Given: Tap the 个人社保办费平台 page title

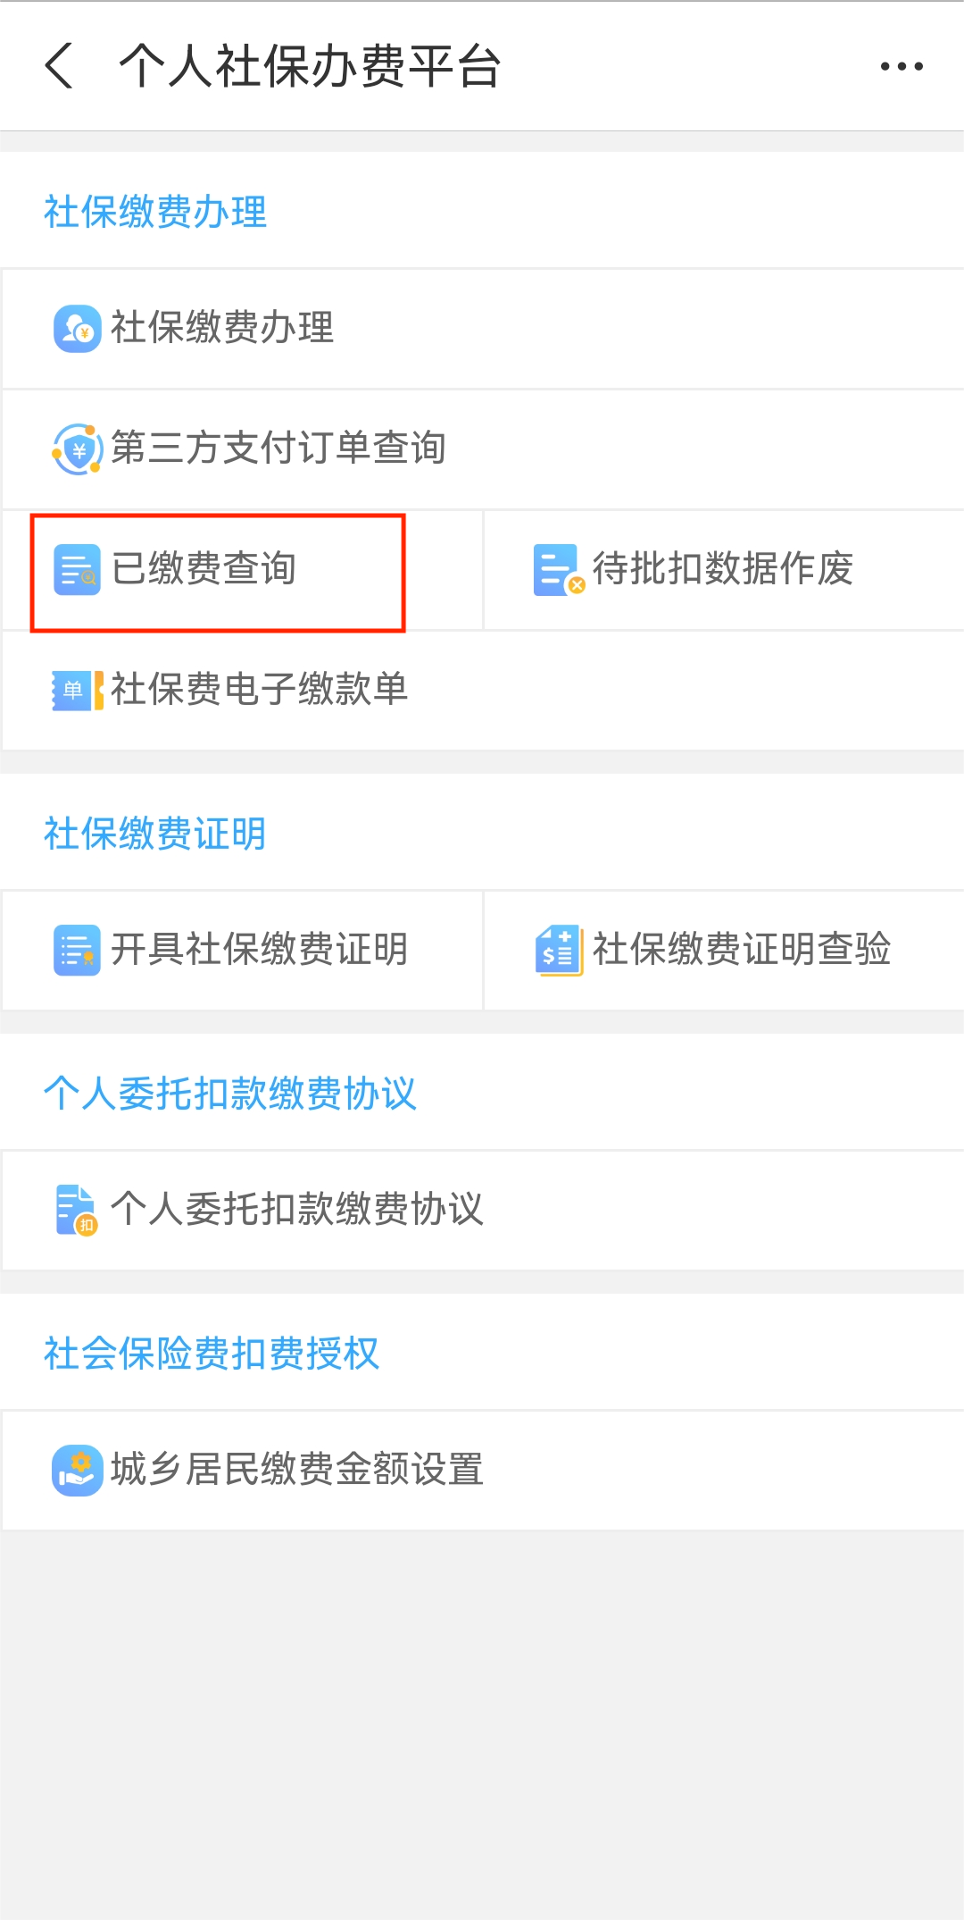Looking at the screenshot, I should click(310, 66).
